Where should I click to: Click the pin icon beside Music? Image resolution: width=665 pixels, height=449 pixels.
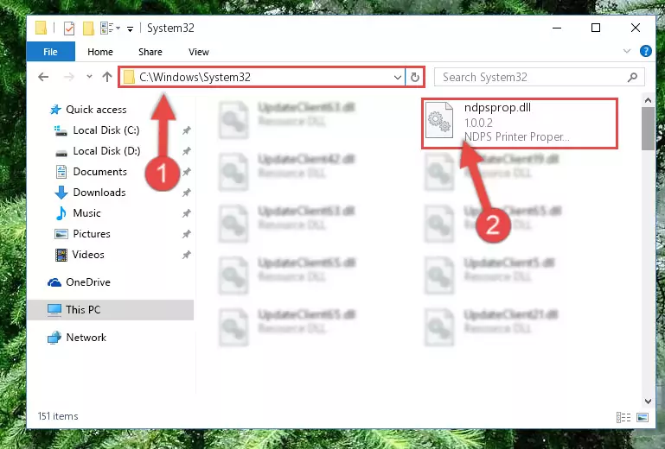(186, 213)
